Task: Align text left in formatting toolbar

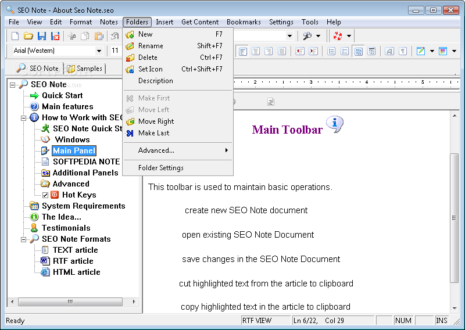Action: click(243, 52)
